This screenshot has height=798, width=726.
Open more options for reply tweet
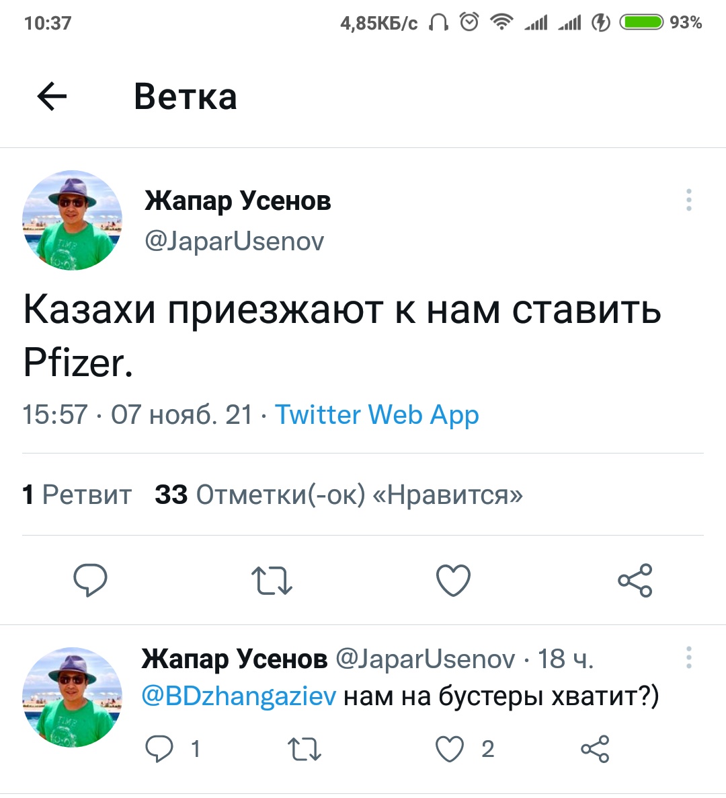coord(688,657)
